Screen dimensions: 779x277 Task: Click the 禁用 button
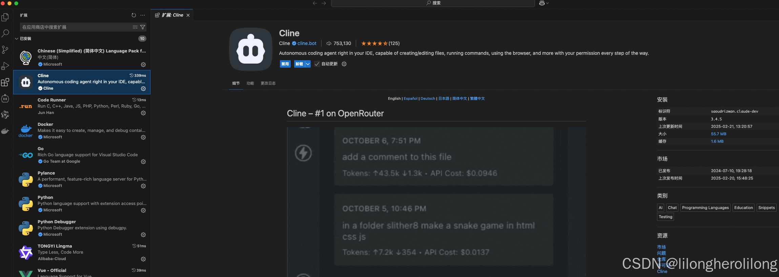285,64
